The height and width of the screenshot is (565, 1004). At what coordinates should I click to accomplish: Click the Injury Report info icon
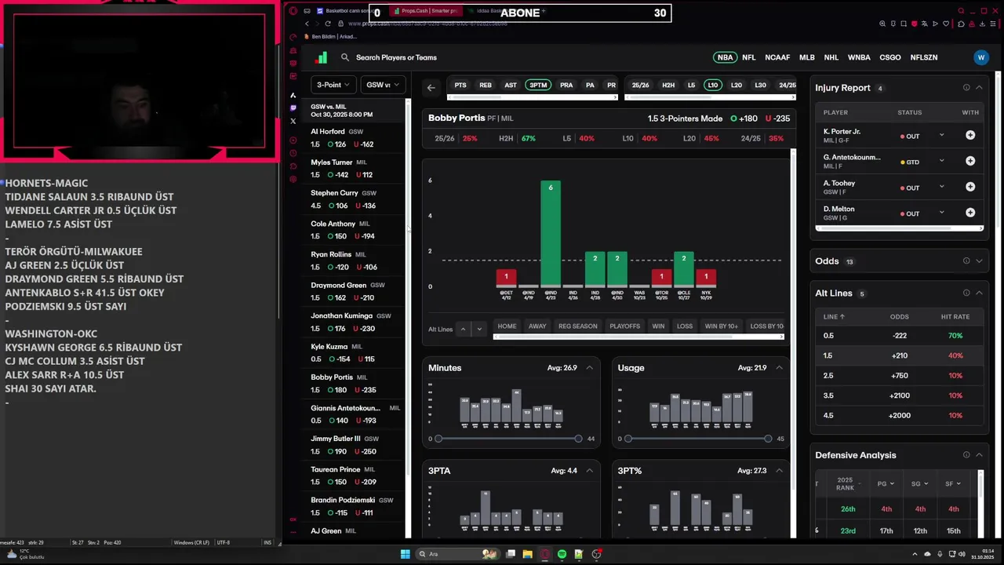coord(966,88)
